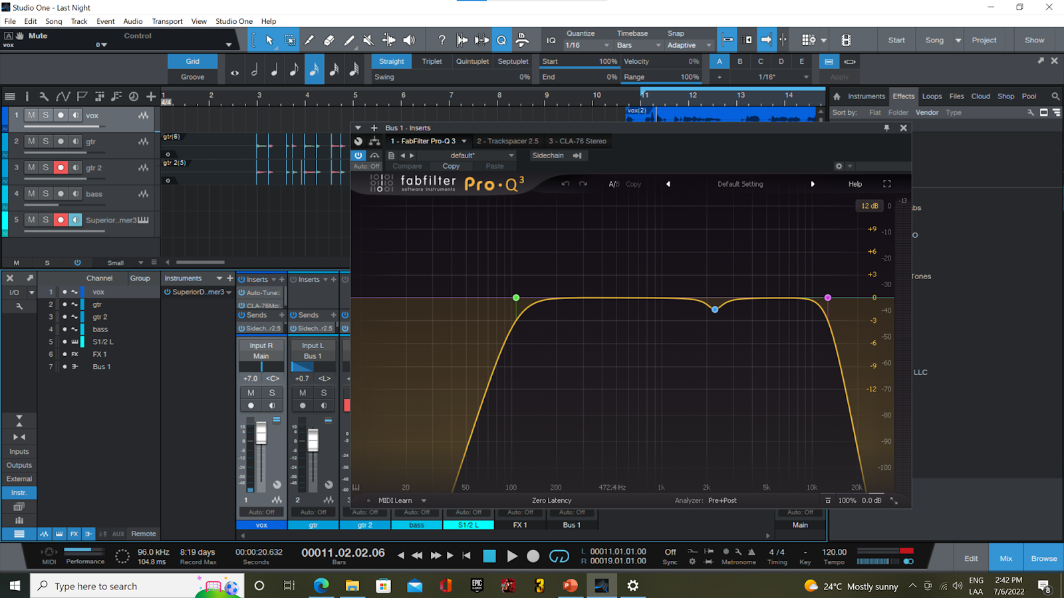Open the Song menu
This screenshot has height=598, width=1064.
click(x=53, y=21)
